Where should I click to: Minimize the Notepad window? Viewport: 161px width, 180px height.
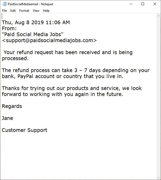(131, 4)
